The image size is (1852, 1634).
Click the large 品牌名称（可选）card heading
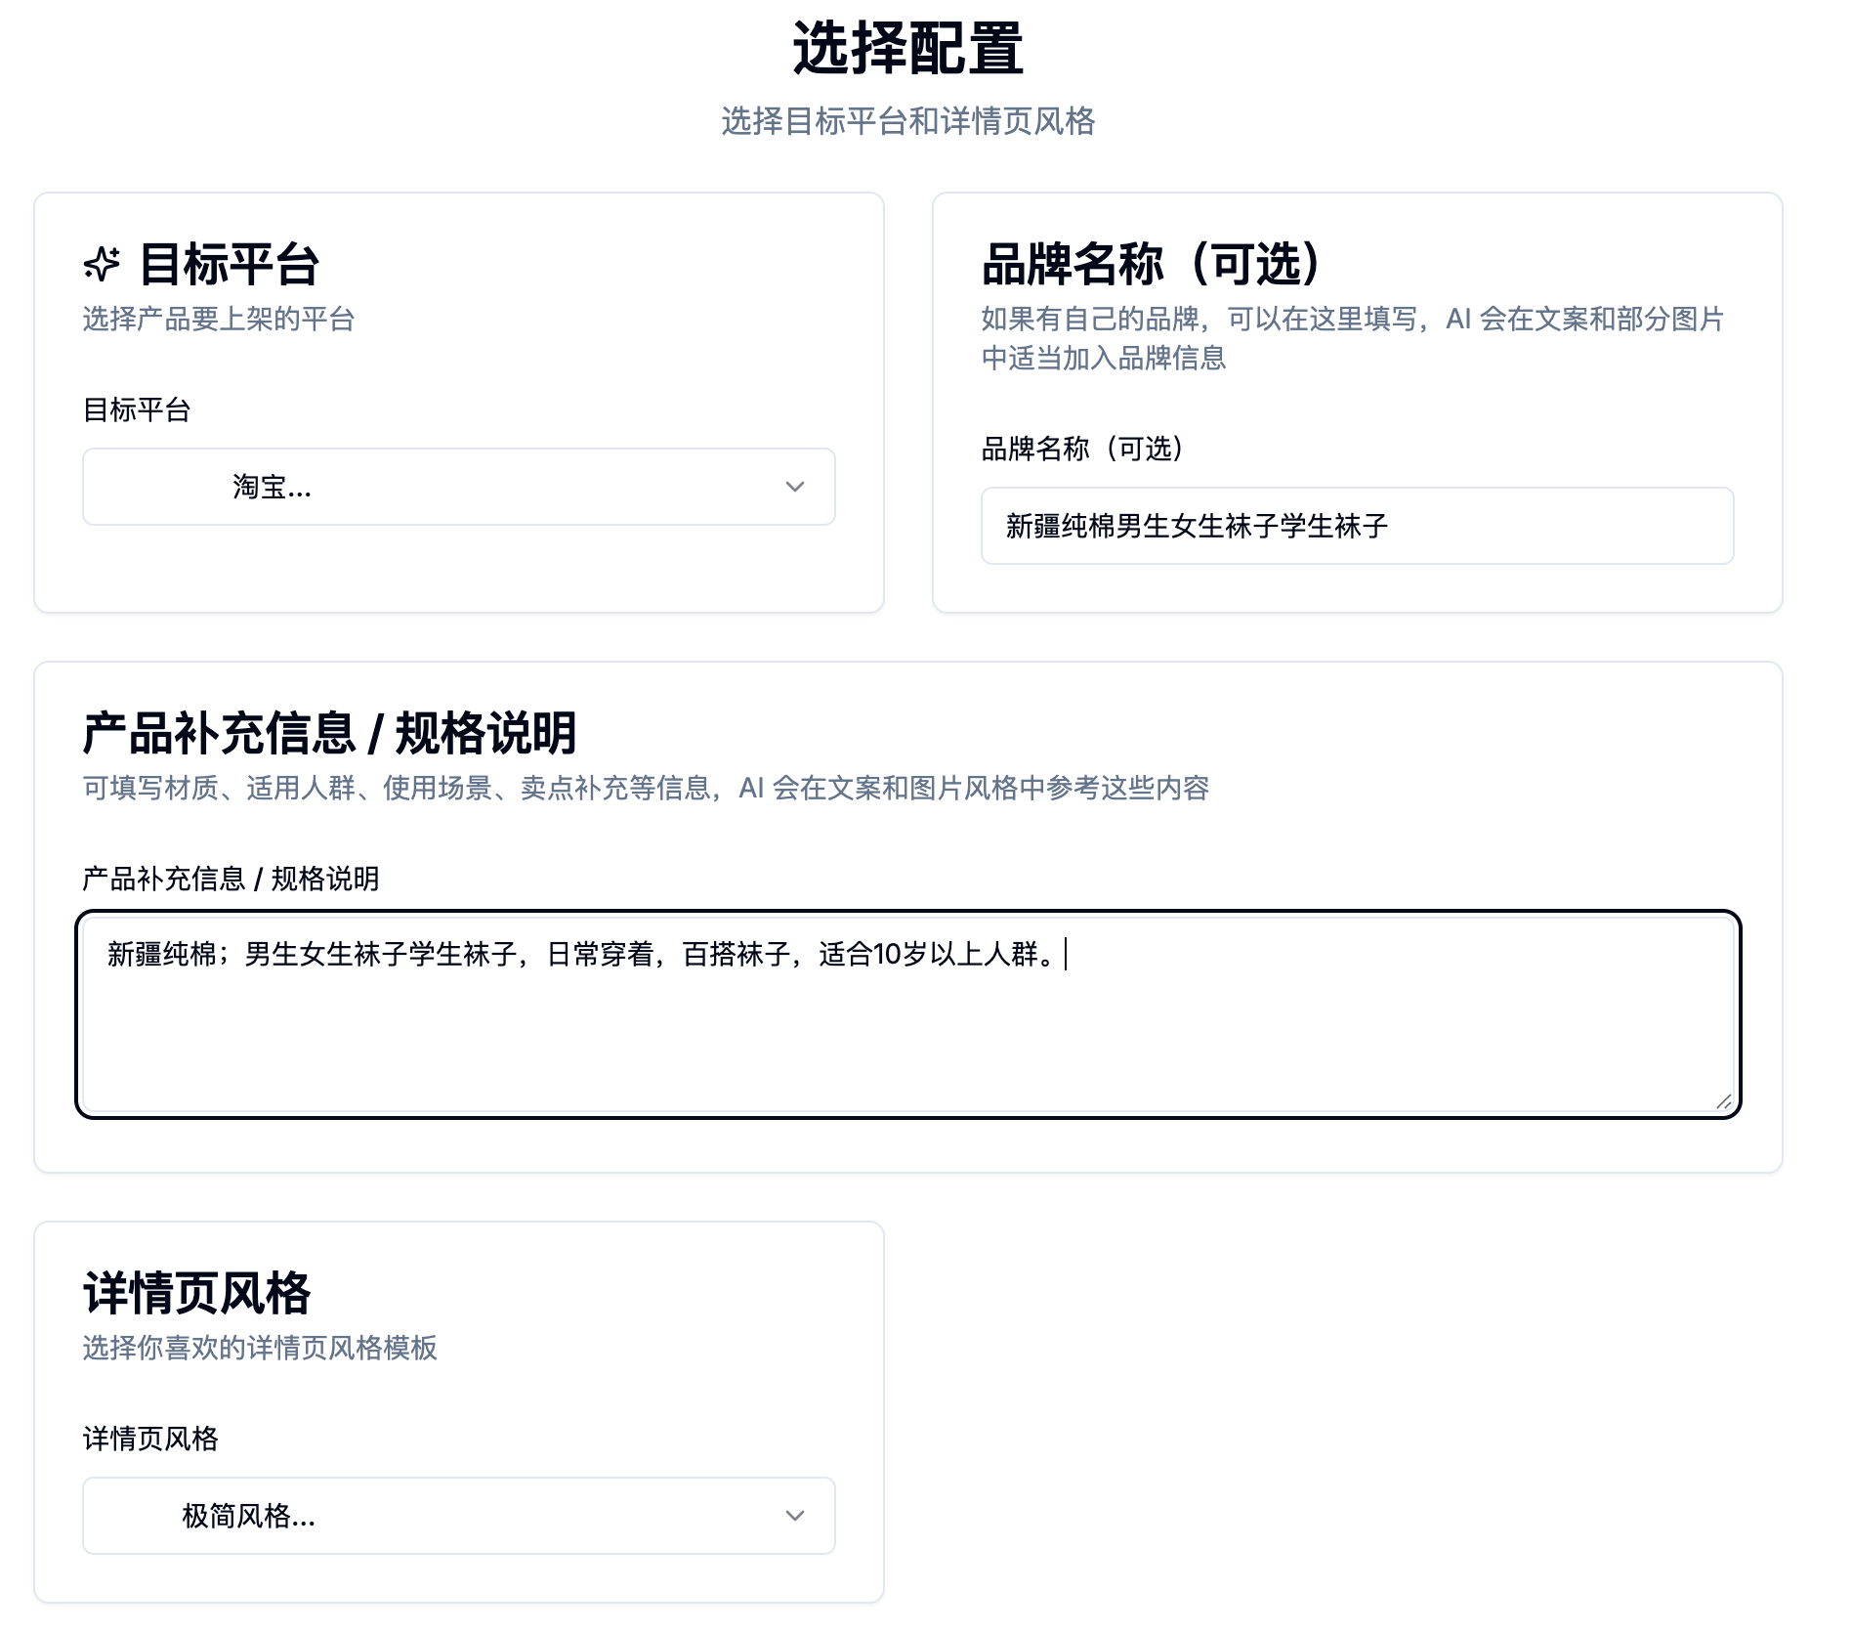[x=1153, y=264]
